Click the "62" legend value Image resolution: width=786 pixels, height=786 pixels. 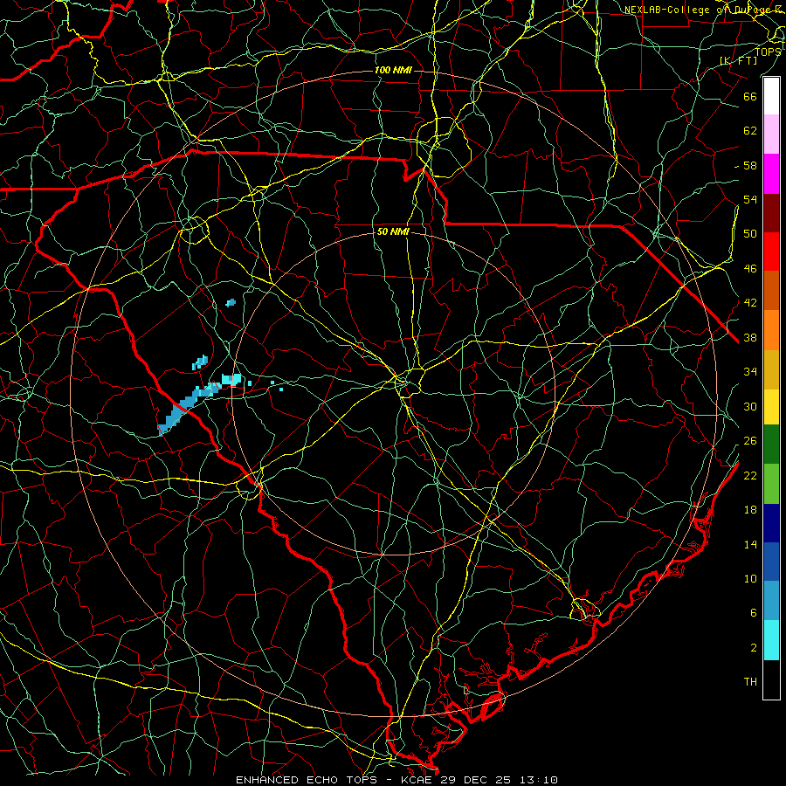(750, 130)
